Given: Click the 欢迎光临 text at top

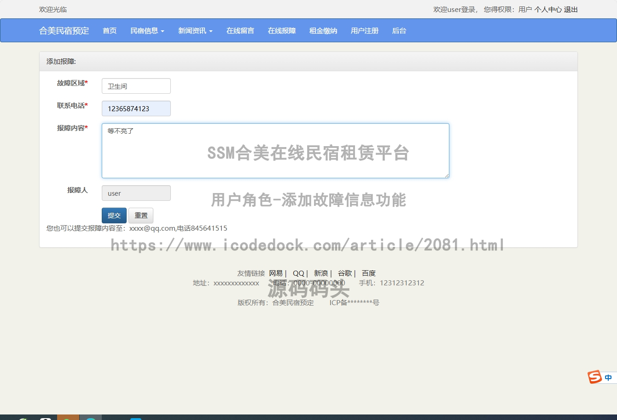Looking at the screenshot, I should coord(53,9).
